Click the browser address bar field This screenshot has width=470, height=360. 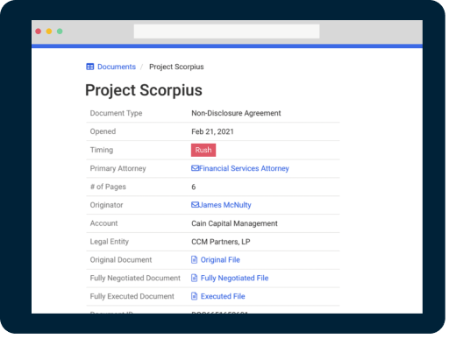coord(226,32)
